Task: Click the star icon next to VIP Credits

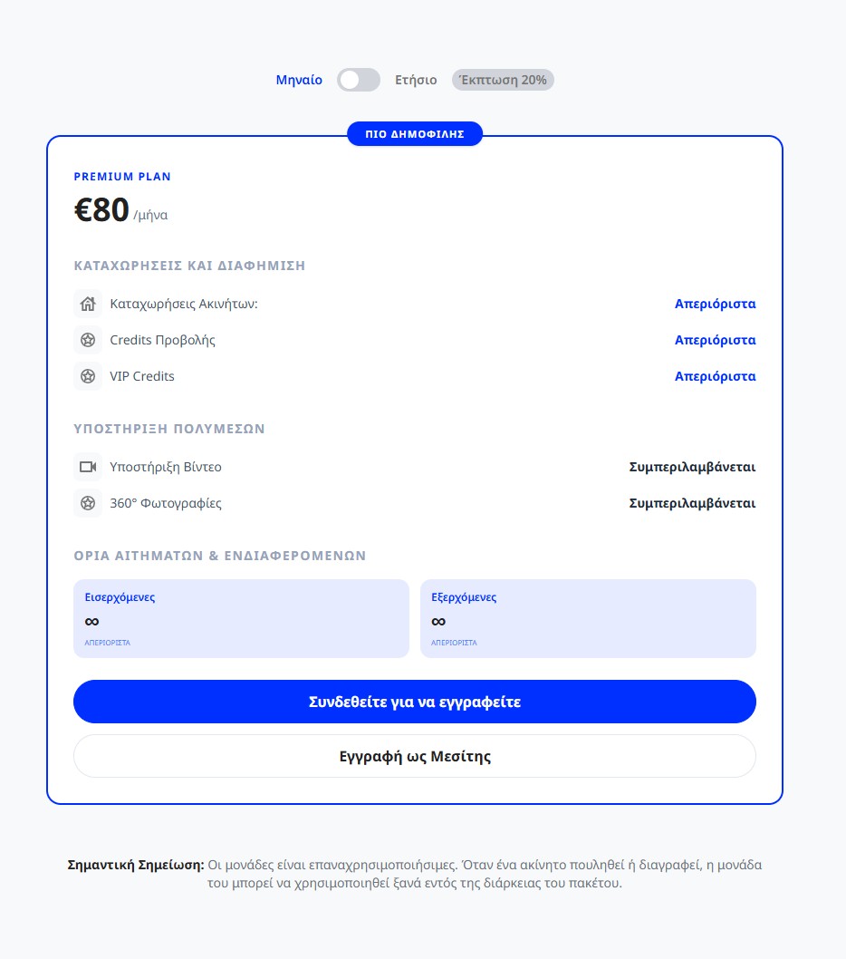Action: (x=88, y=376)
